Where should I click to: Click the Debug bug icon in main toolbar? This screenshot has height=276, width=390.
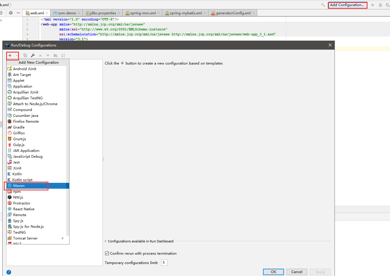click(380, 5)
